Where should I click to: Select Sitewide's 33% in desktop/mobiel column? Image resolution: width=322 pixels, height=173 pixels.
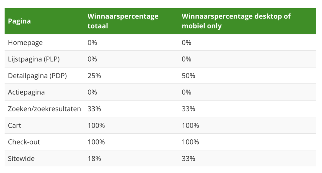tap(188, 159)
